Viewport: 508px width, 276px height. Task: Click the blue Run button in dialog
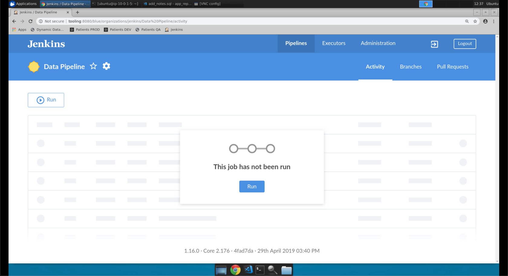pyautogui.click(x=252, y=187)
